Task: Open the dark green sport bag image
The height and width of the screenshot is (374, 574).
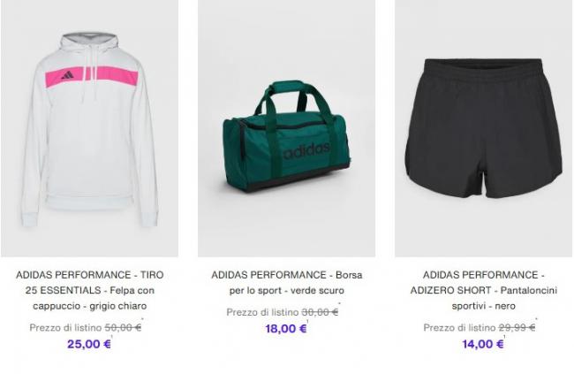Action: 286,128
